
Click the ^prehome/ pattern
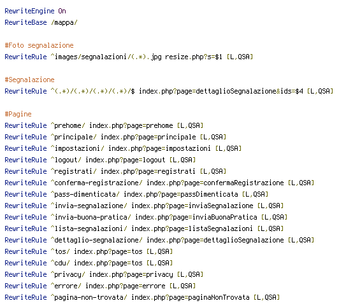click(x=68, y=125)
